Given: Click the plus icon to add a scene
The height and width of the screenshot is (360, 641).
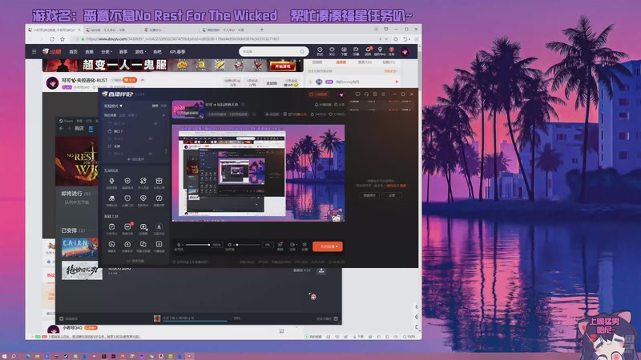Looking at the screenshot, I should (164, 115).
